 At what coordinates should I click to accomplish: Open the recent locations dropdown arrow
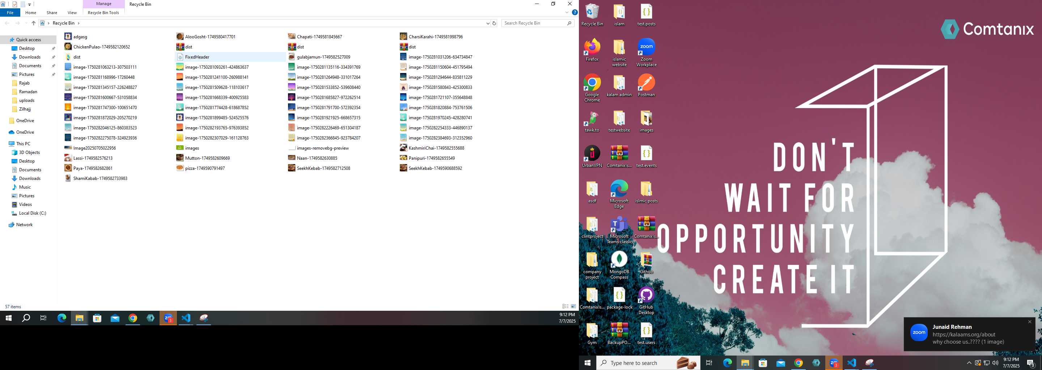pyautogui.click(x=26, y=23)
